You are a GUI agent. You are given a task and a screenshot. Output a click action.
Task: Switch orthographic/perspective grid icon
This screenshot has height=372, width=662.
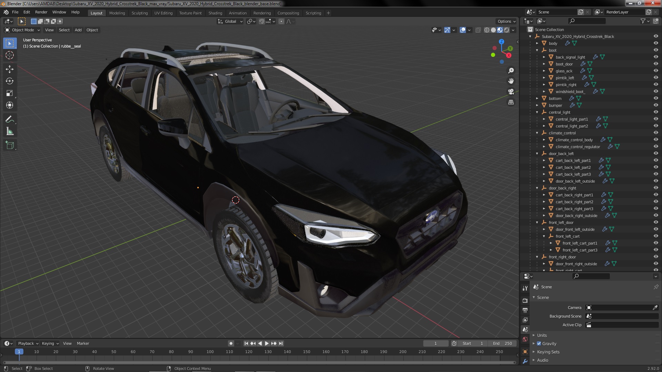click(511, 102)
